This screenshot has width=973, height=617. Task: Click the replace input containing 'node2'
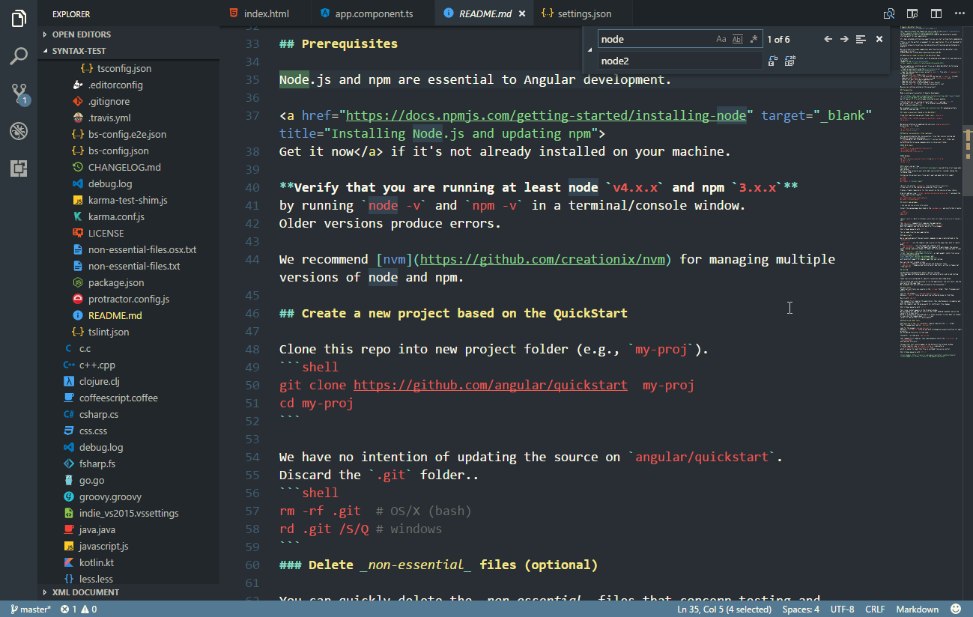point(680,61)
